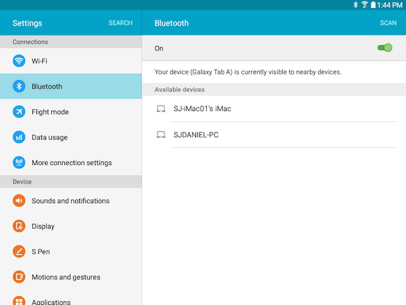This screenshot has width=406, height=305.
Task: Tap the More connection settings icon
Action: [x=19, y=162]
